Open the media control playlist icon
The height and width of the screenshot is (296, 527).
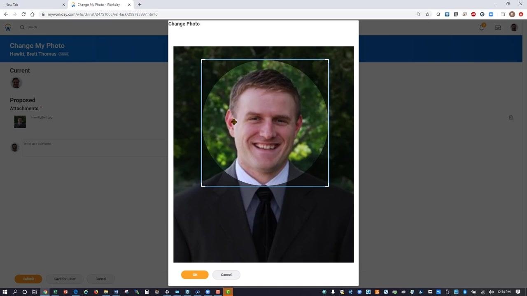pos(503,14)
